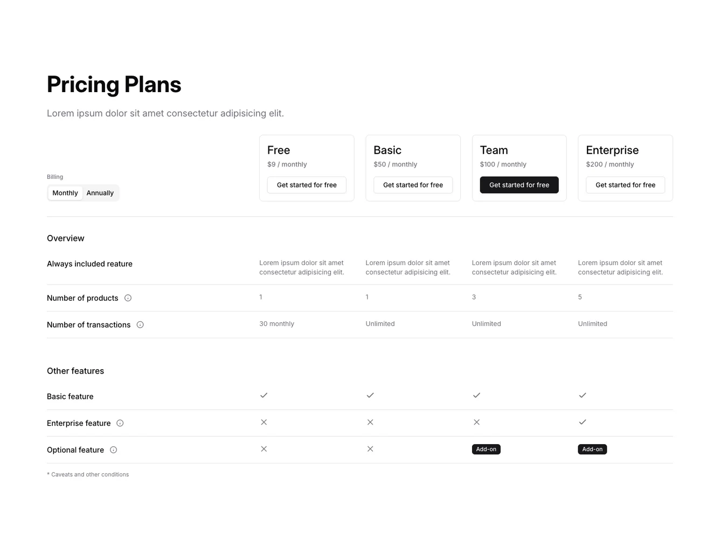Click the Pricing Plans heading
The image size is (720, 540).
114,84
